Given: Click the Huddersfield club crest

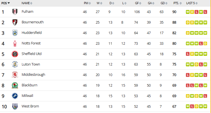Looking at the screenshot, I should 15,33.
